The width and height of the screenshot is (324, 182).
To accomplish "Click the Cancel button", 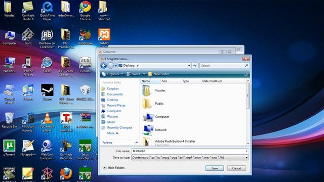I will pos(236,168).
